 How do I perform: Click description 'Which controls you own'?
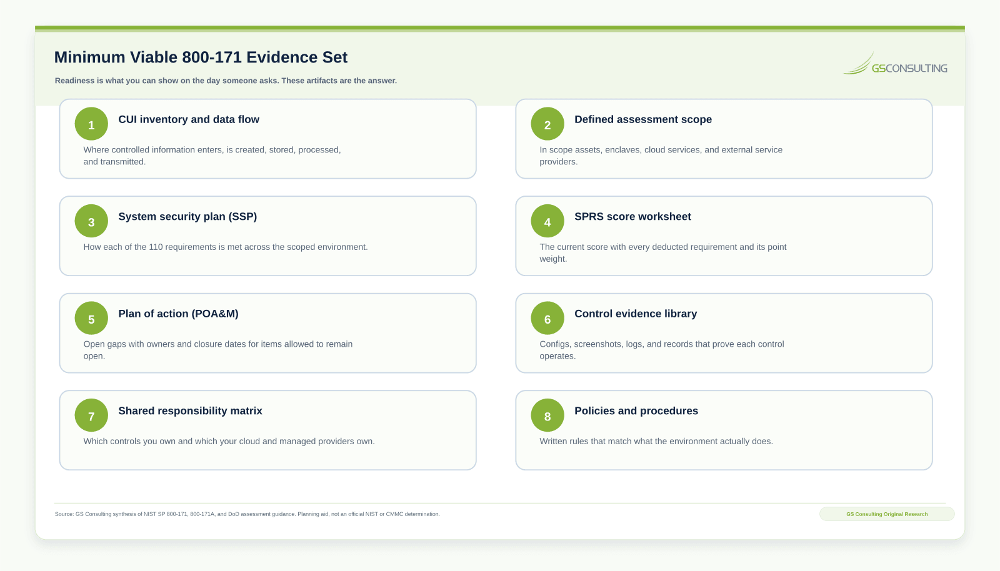pyautogui.click(x=229, y=441)
